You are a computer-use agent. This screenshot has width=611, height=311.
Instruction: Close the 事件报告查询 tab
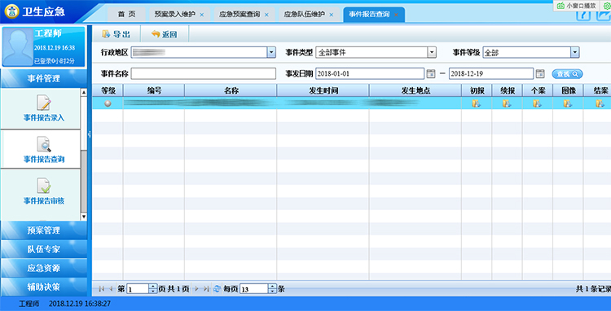point(396,15)
